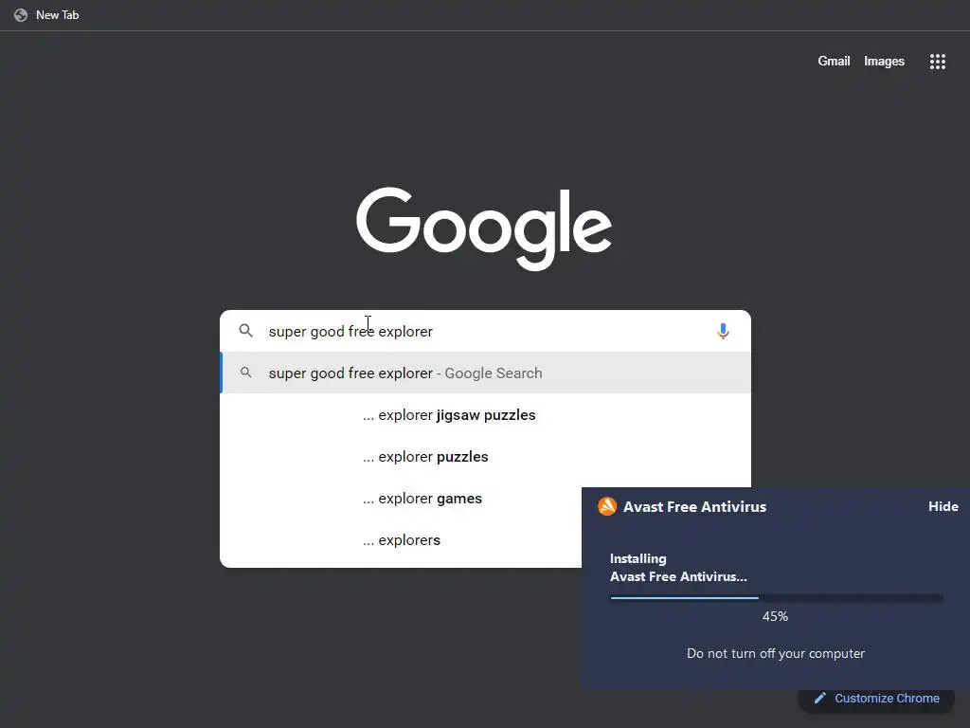Open the Google apps grid icon

click(x=937, y=62)
